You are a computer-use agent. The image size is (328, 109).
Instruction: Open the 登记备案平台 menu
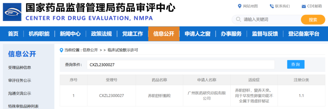304,34
